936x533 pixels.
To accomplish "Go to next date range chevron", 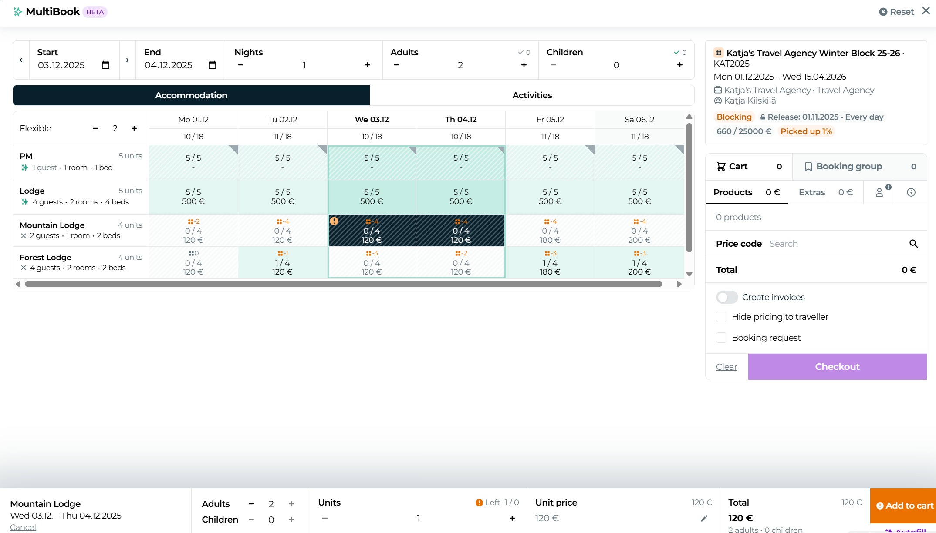I will (128, 60).
